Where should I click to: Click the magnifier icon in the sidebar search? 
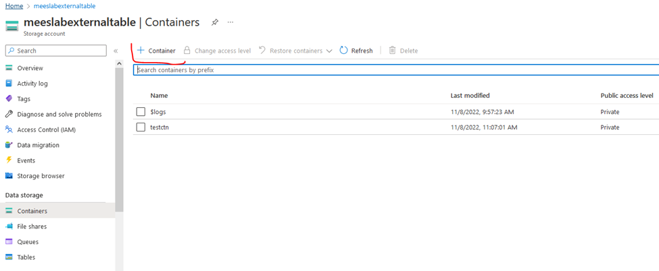point(11,51)
